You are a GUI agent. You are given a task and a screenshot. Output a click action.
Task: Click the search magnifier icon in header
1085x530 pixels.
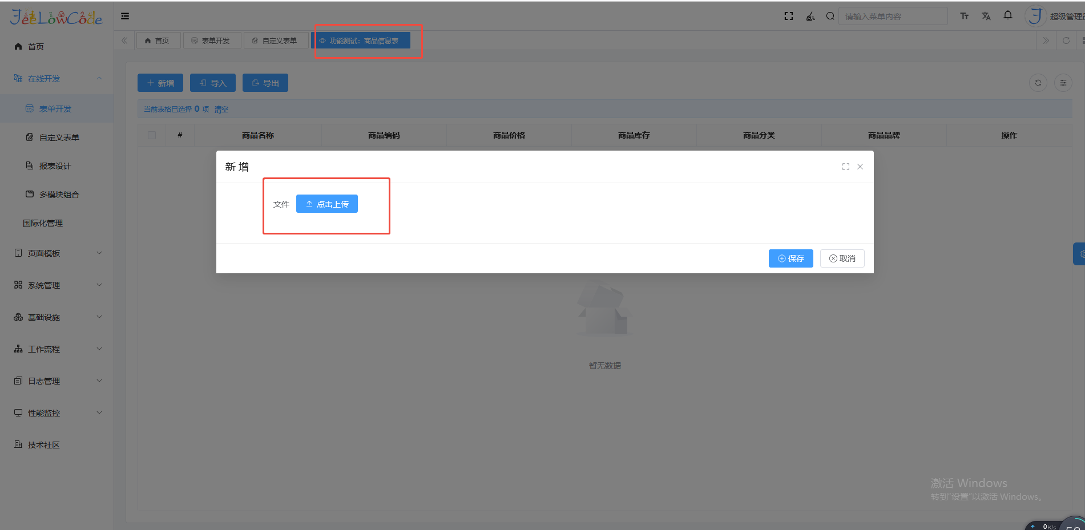click(x=830, y=16)
